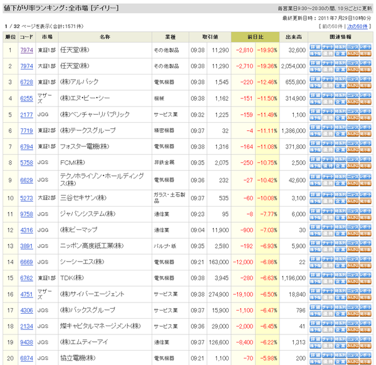
Task: Open 掲示板 button for 任天堂 東証1部 row
Action: point(365,54)
